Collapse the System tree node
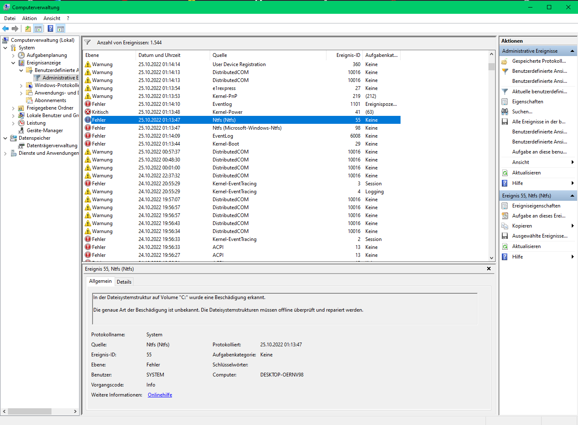 point(5,48)
